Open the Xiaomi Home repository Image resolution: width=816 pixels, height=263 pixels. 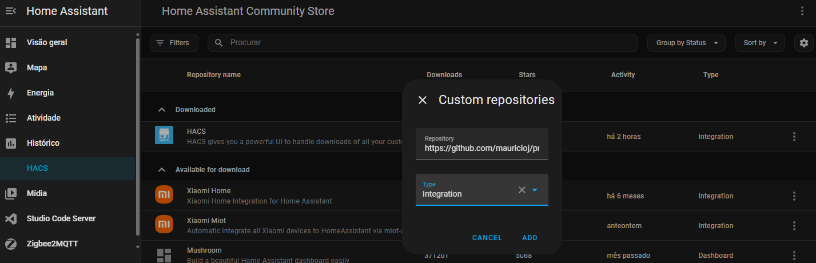pyautogui.click(x=478, y=196)
